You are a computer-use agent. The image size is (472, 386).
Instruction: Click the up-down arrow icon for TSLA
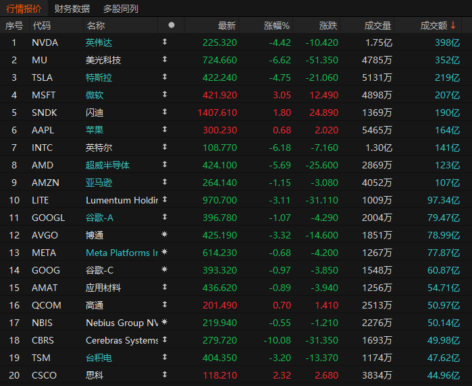165,77
